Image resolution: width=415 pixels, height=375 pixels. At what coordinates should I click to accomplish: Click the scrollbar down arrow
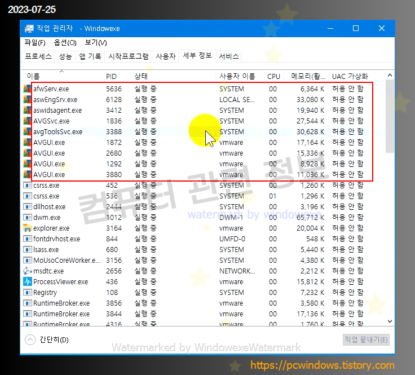point(390,321)
